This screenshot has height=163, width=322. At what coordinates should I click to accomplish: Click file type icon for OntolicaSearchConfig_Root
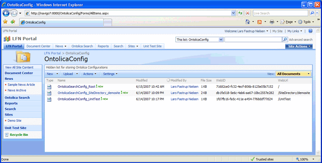(x=49, y=87)
